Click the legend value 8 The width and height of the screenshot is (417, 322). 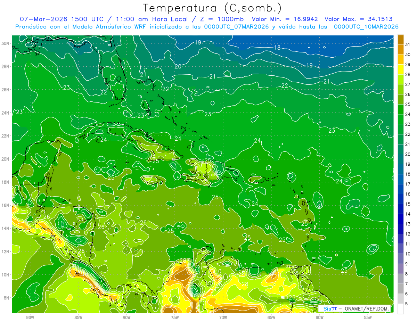coord(407,274)
